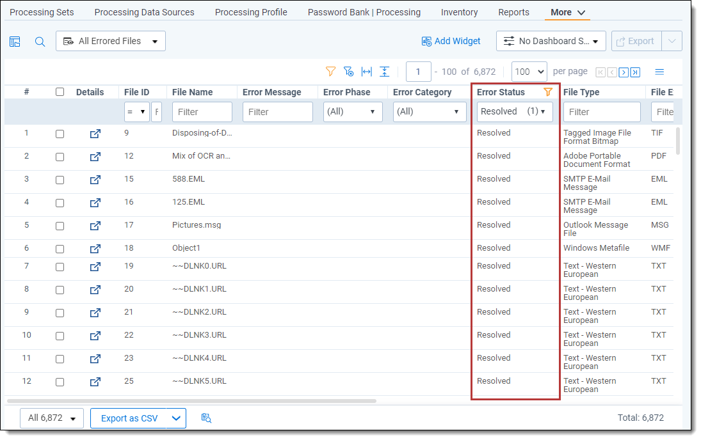This screenshot has width=701, height=440.
Task: Click the File Name filter input
Action: 202,112
